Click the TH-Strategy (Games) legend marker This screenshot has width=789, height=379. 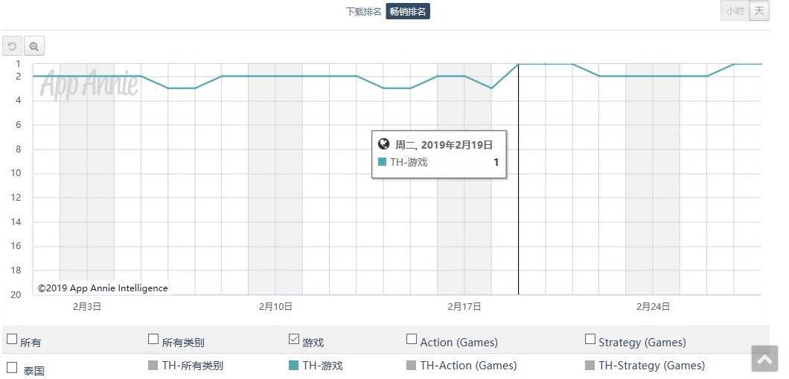click(x=590, y=366)
